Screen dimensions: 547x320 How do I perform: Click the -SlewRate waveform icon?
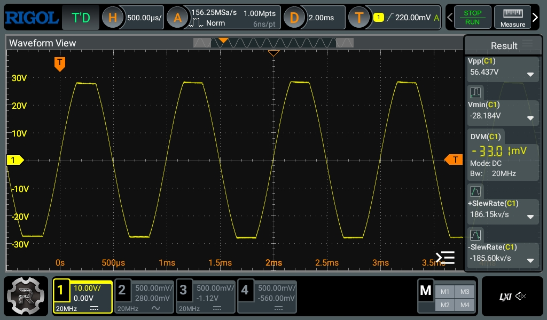475,235
